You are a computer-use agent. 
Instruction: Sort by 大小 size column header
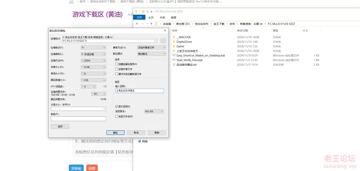pyautogui.click(x=305, y=30)
